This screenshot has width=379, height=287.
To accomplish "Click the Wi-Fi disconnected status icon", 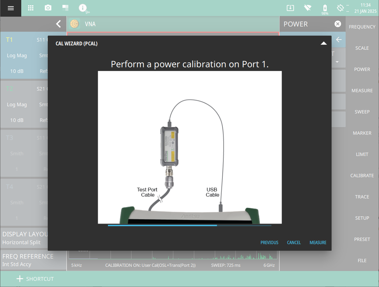I will (307, 8).
